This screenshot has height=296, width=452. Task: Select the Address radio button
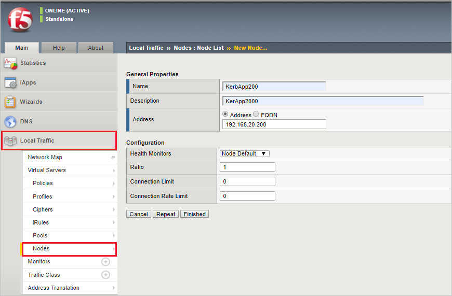[225, 114]
